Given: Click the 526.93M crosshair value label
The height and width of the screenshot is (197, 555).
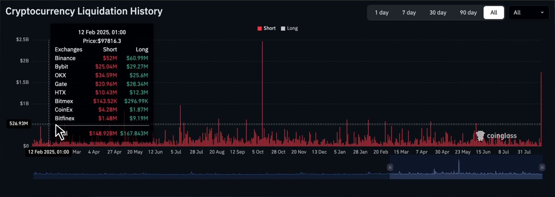Looking at the screenshot, I should [x=19, y=124].
